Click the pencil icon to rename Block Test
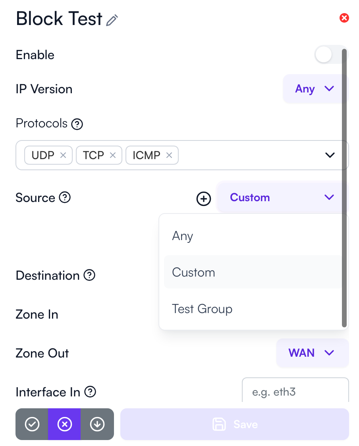This screenshot has height=446, width=359. (x=112, y=20)
